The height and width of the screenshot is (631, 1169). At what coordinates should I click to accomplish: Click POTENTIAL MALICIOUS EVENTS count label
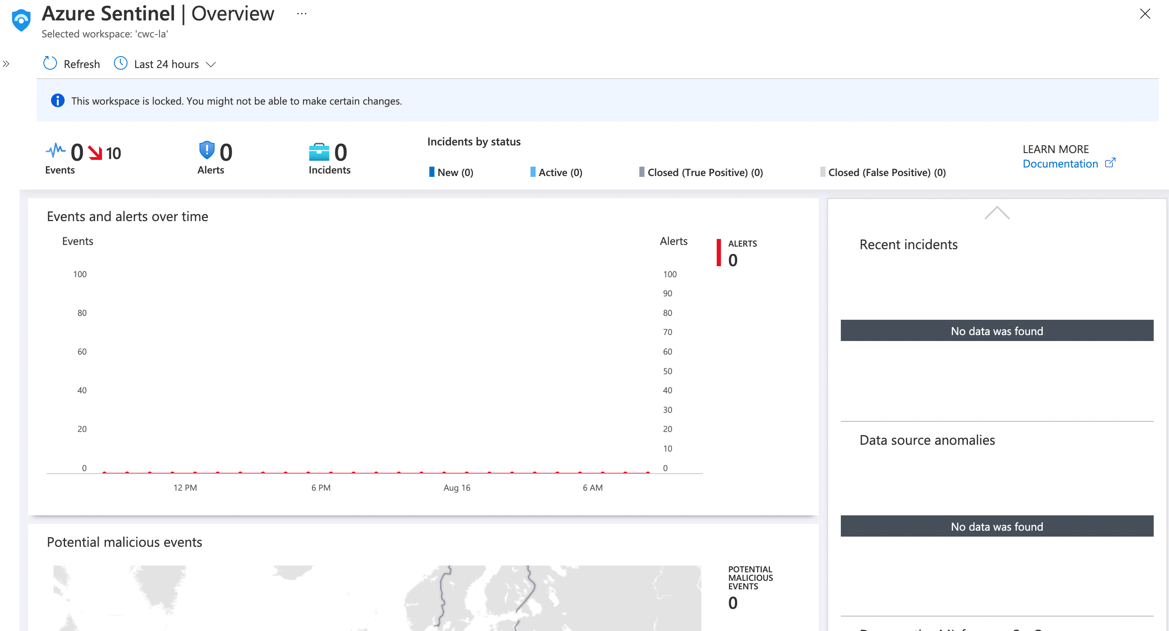click(x=750, y=588)
